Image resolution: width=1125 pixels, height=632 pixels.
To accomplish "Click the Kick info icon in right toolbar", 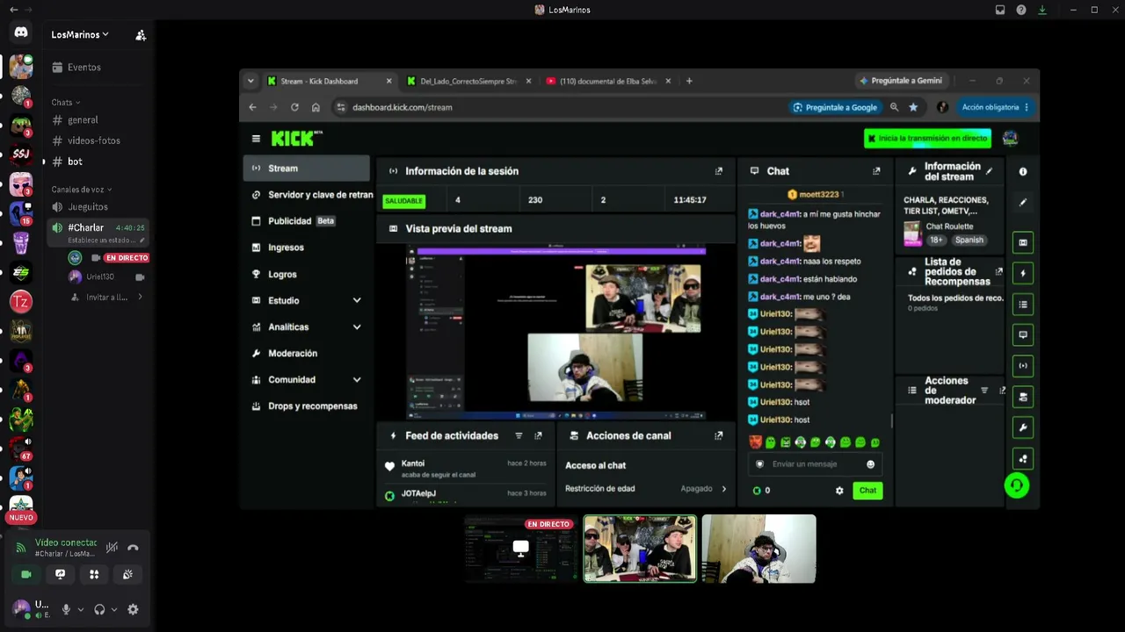I will click(x=1023, y=172).
